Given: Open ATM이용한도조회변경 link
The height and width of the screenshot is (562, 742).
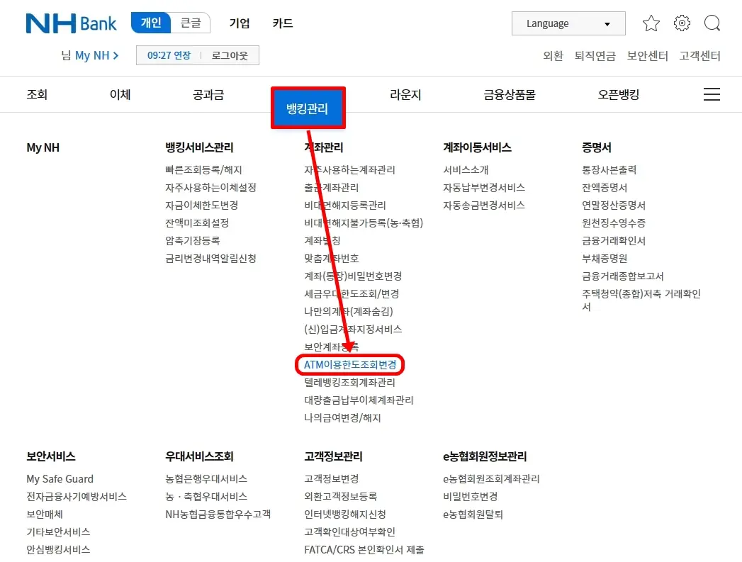Looking at the screenshot, I should (349, 364).
